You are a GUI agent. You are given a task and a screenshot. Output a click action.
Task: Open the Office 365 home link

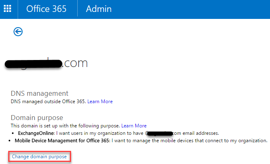(46, 9)
